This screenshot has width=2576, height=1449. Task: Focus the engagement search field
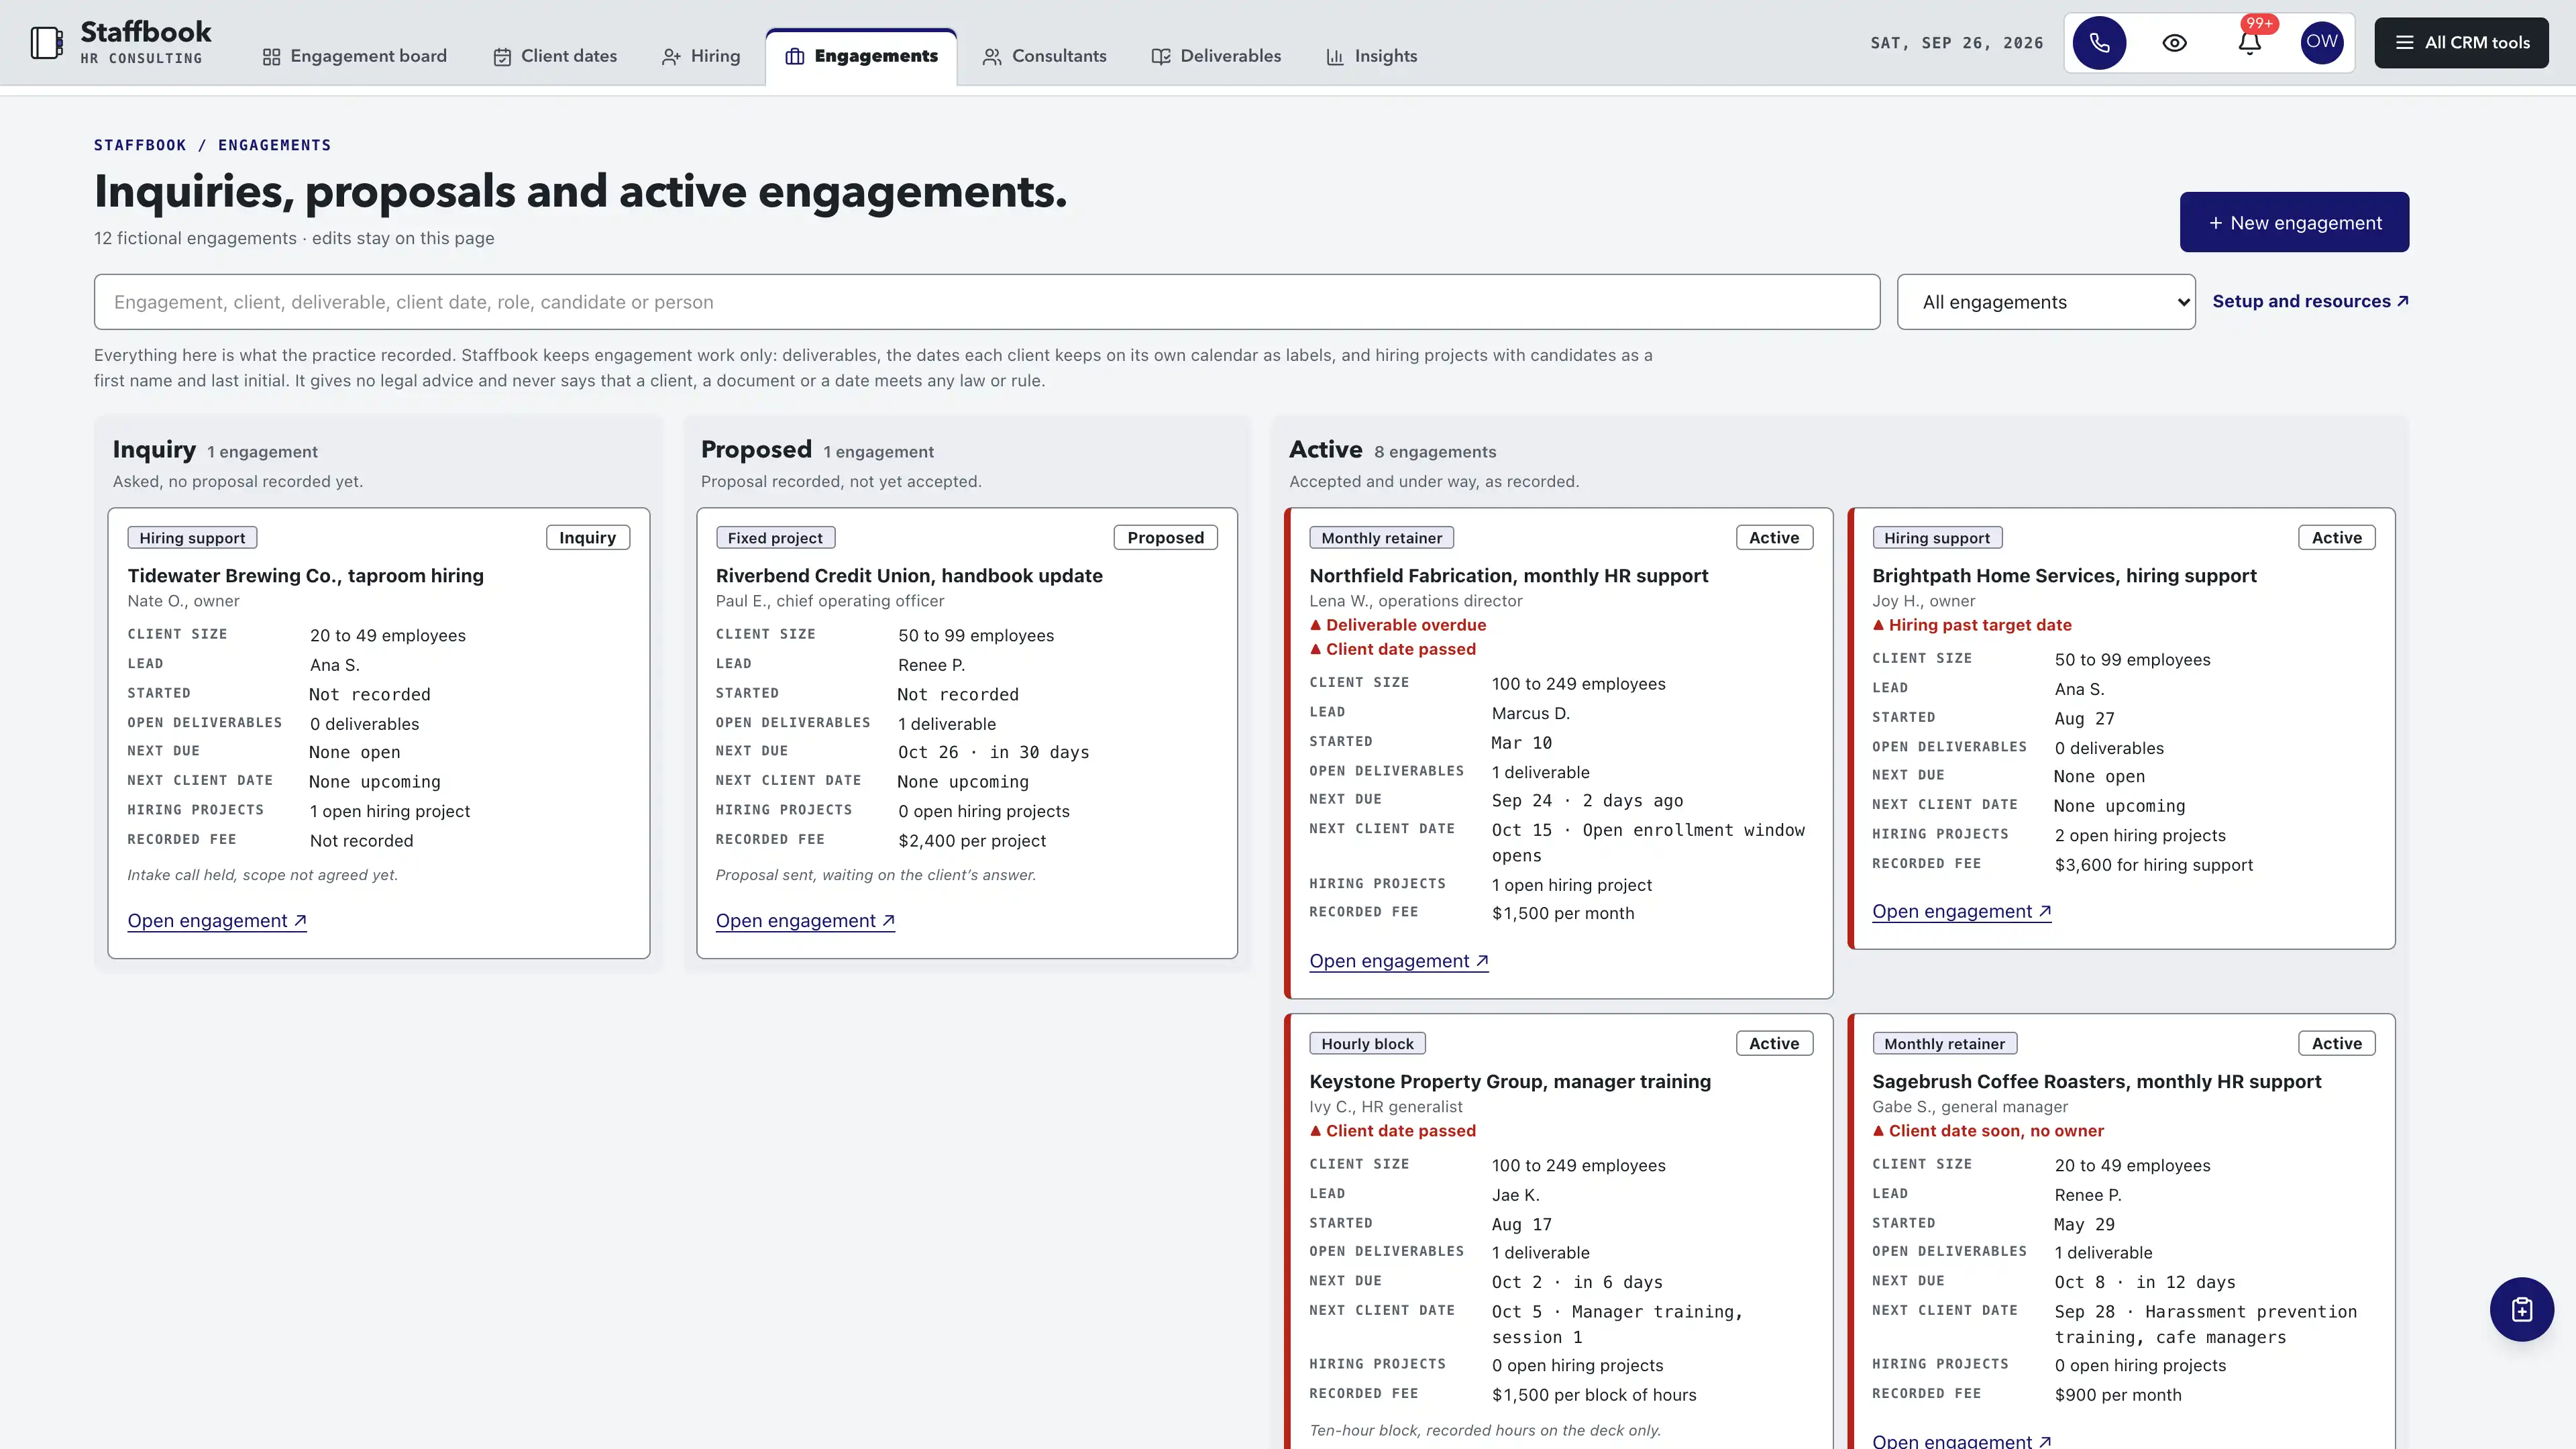coord(986,302)
